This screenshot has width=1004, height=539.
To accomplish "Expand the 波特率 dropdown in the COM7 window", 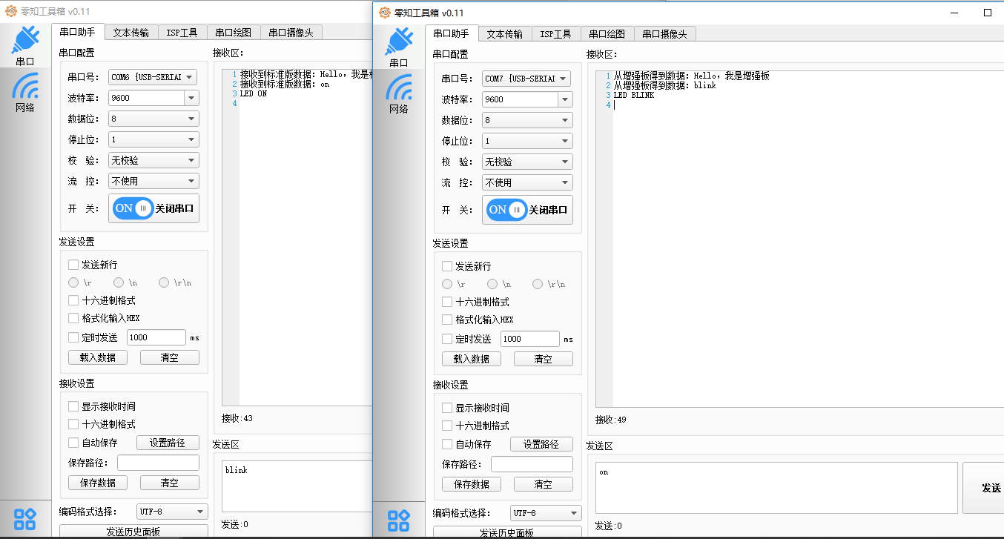I will pyautogui.click(x=565, y=99).
